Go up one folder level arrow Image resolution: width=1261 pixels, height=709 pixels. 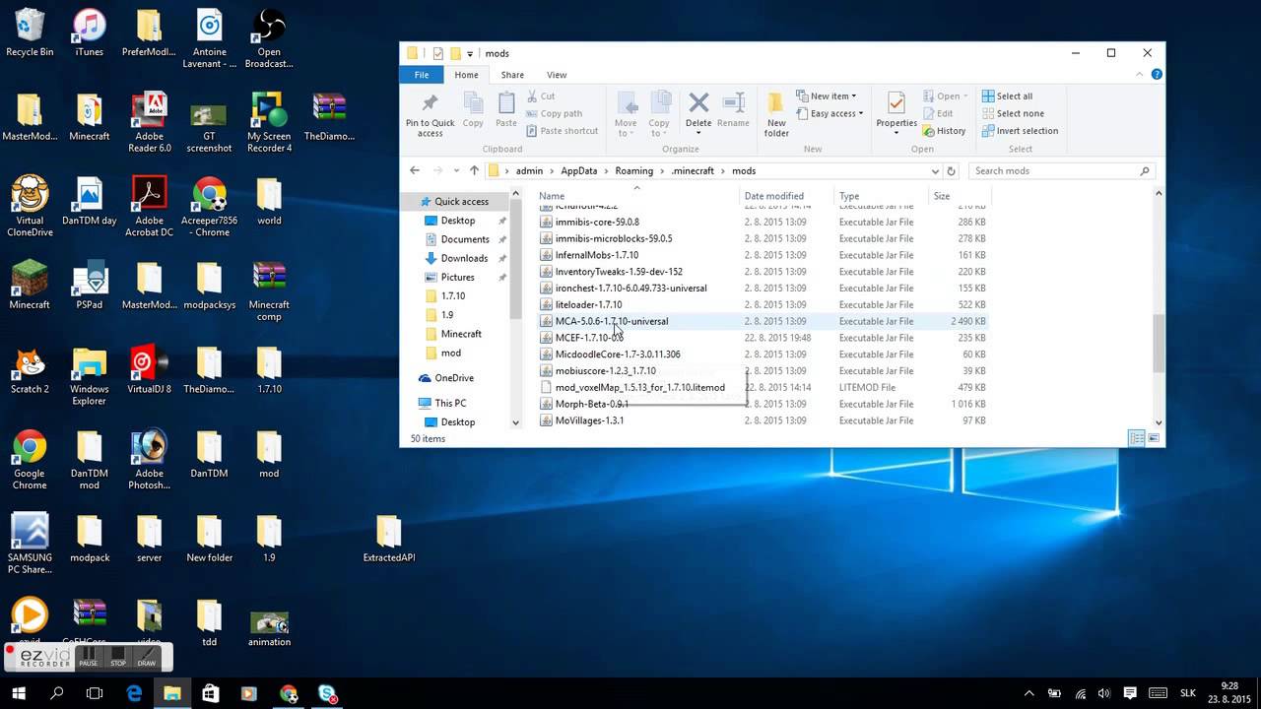(474, 170)
